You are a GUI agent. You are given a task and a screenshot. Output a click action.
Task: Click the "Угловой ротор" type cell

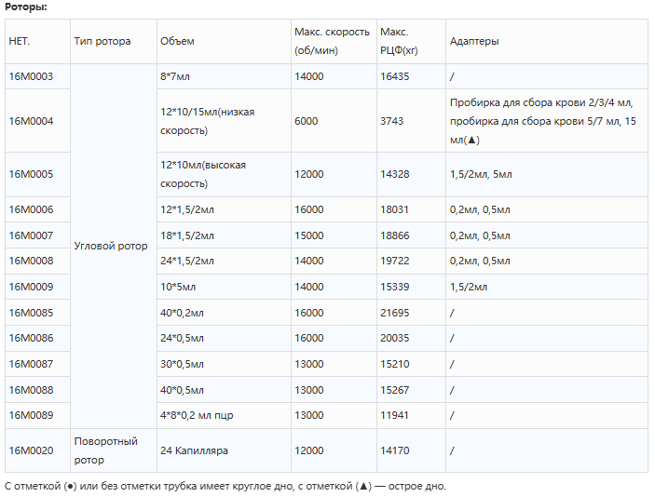[110, 247]
